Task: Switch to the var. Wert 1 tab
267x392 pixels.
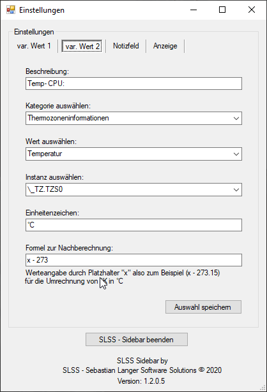Action: (x=34, y=46)
